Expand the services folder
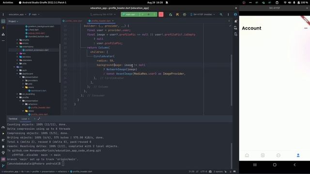This screenshot has width=310, height=174. click(17, 57)
